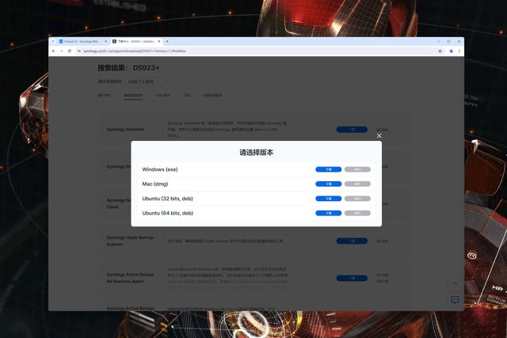Bookmark this page with the star icon
This screenshot has width=507, height=338.
[440, 51]
